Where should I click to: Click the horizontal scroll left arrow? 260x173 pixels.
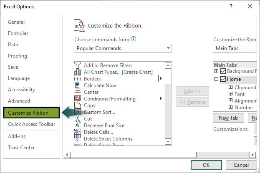[x=67, y=155]
